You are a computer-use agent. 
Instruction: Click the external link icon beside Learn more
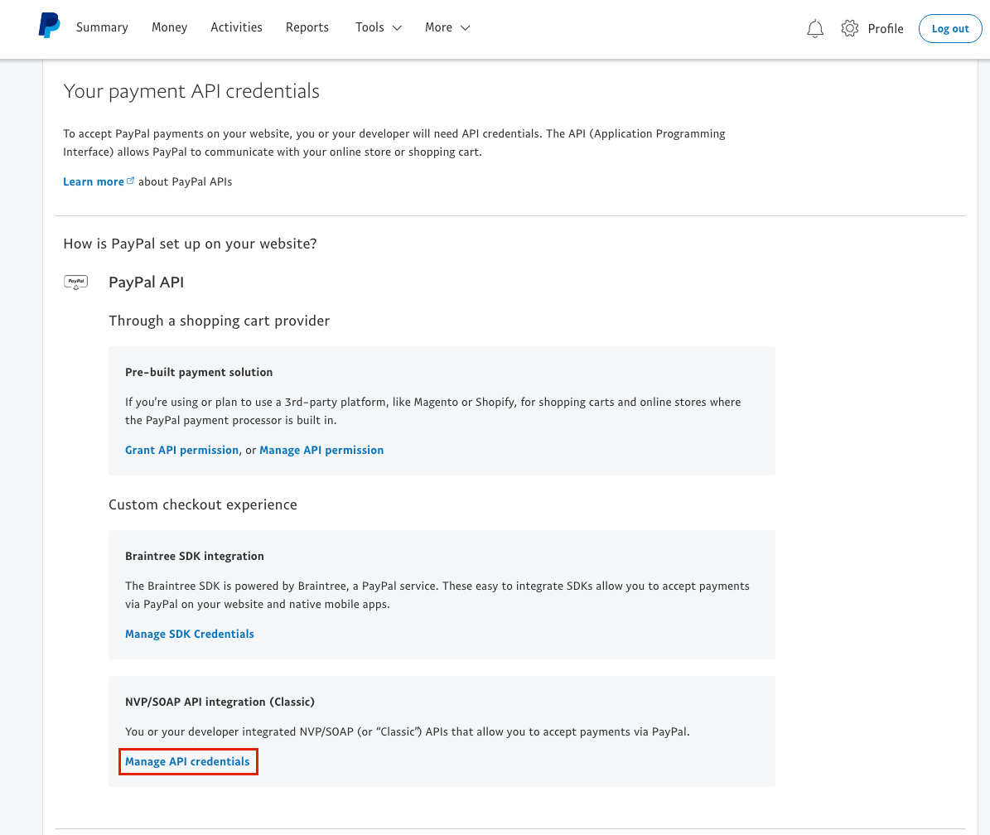click(x=131, y=181)
